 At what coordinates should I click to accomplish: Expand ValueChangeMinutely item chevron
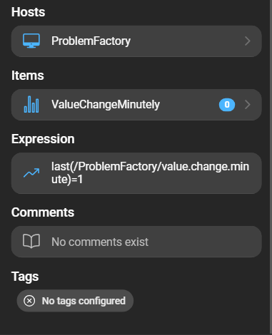248,105
